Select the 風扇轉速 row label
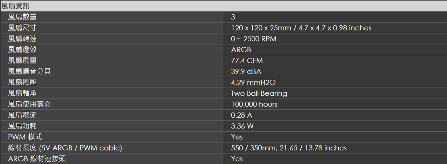The image size is (447, 164). coord(22,39)
